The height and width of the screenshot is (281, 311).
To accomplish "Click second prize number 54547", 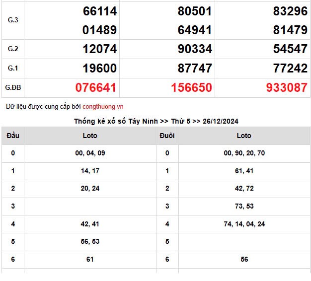I will click(x=290, y=49).
